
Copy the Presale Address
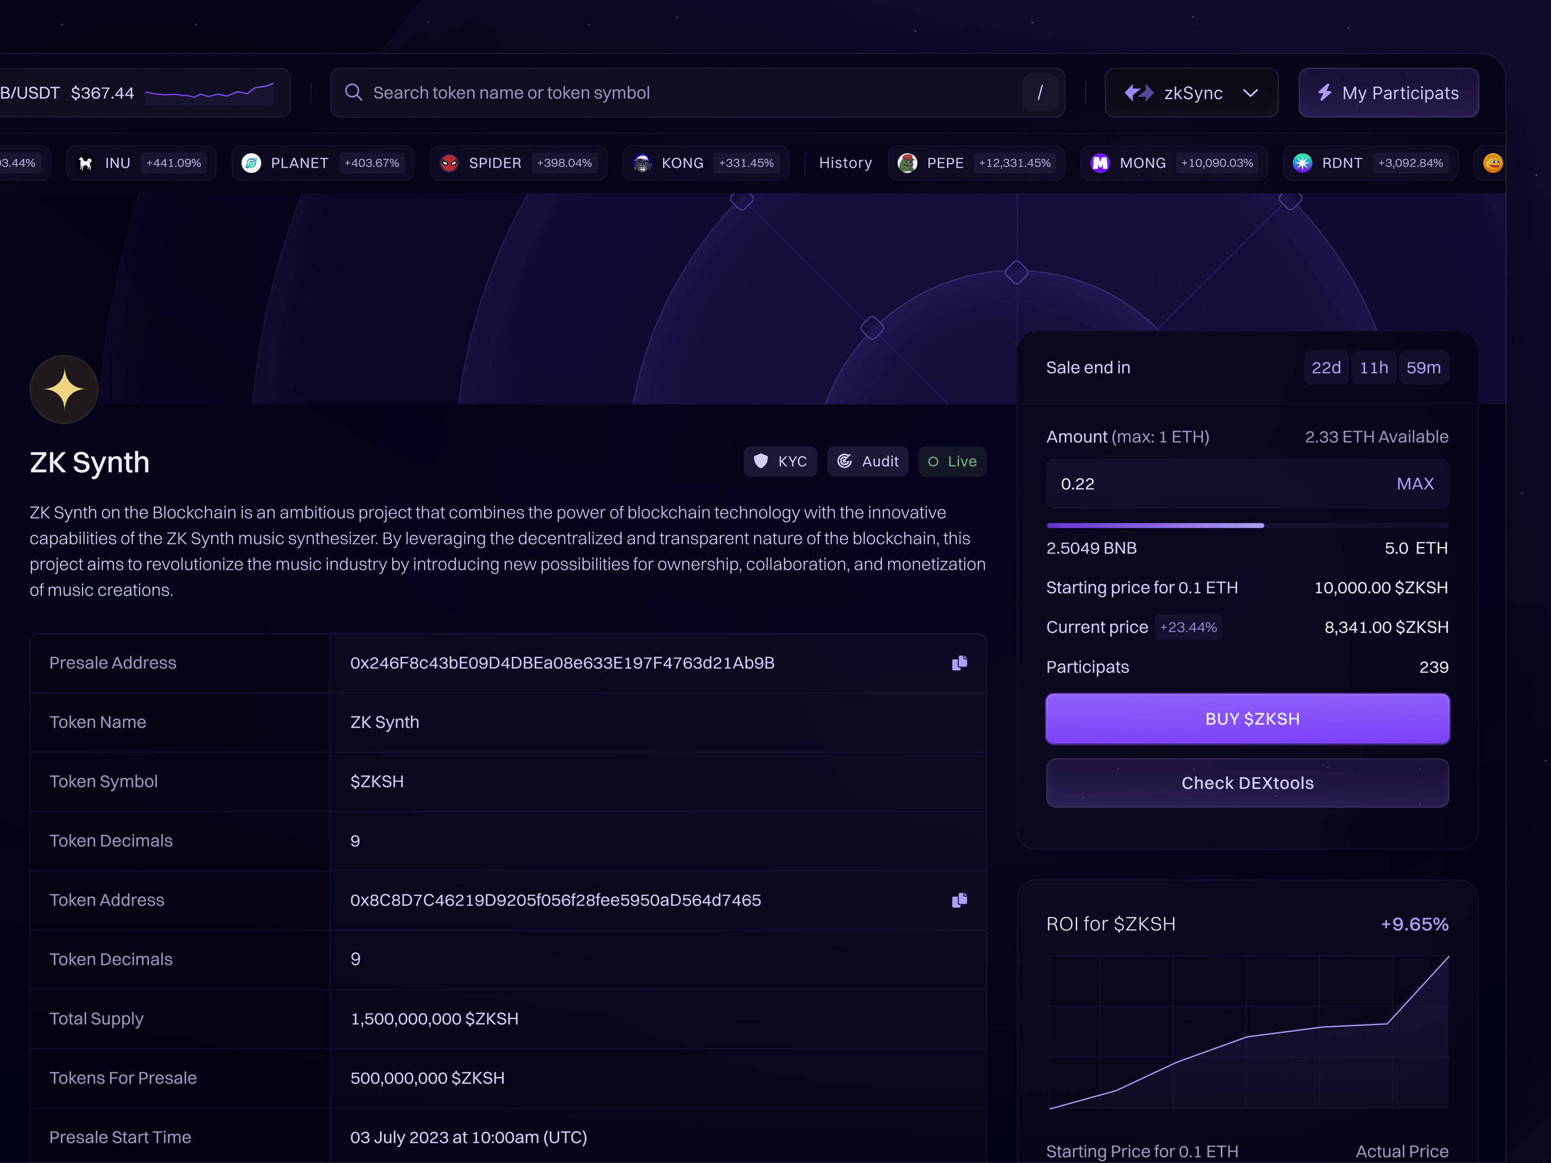point(959,663)
